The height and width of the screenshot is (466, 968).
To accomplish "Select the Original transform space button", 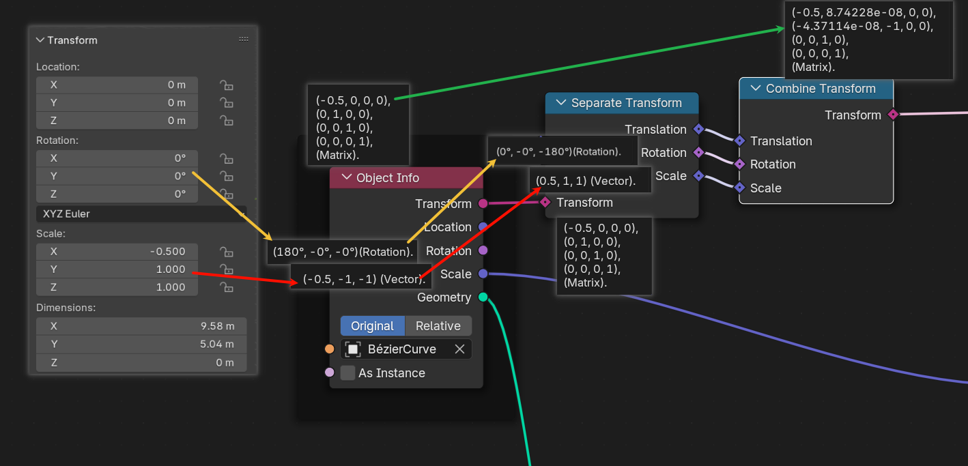I will click(x=373, y=326).
